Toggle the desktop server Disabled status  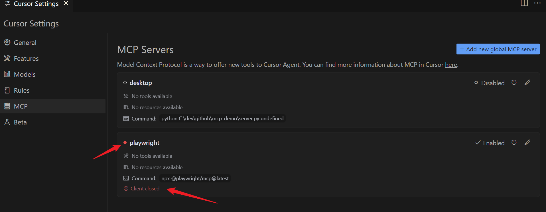tap(490, 83)
